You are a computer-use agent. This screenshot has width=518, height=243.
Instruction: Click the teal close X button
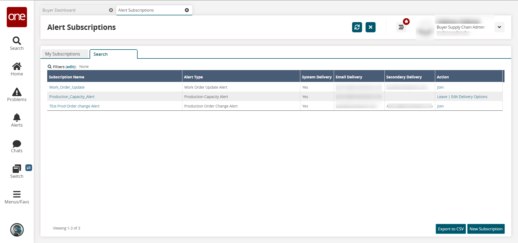370,27
